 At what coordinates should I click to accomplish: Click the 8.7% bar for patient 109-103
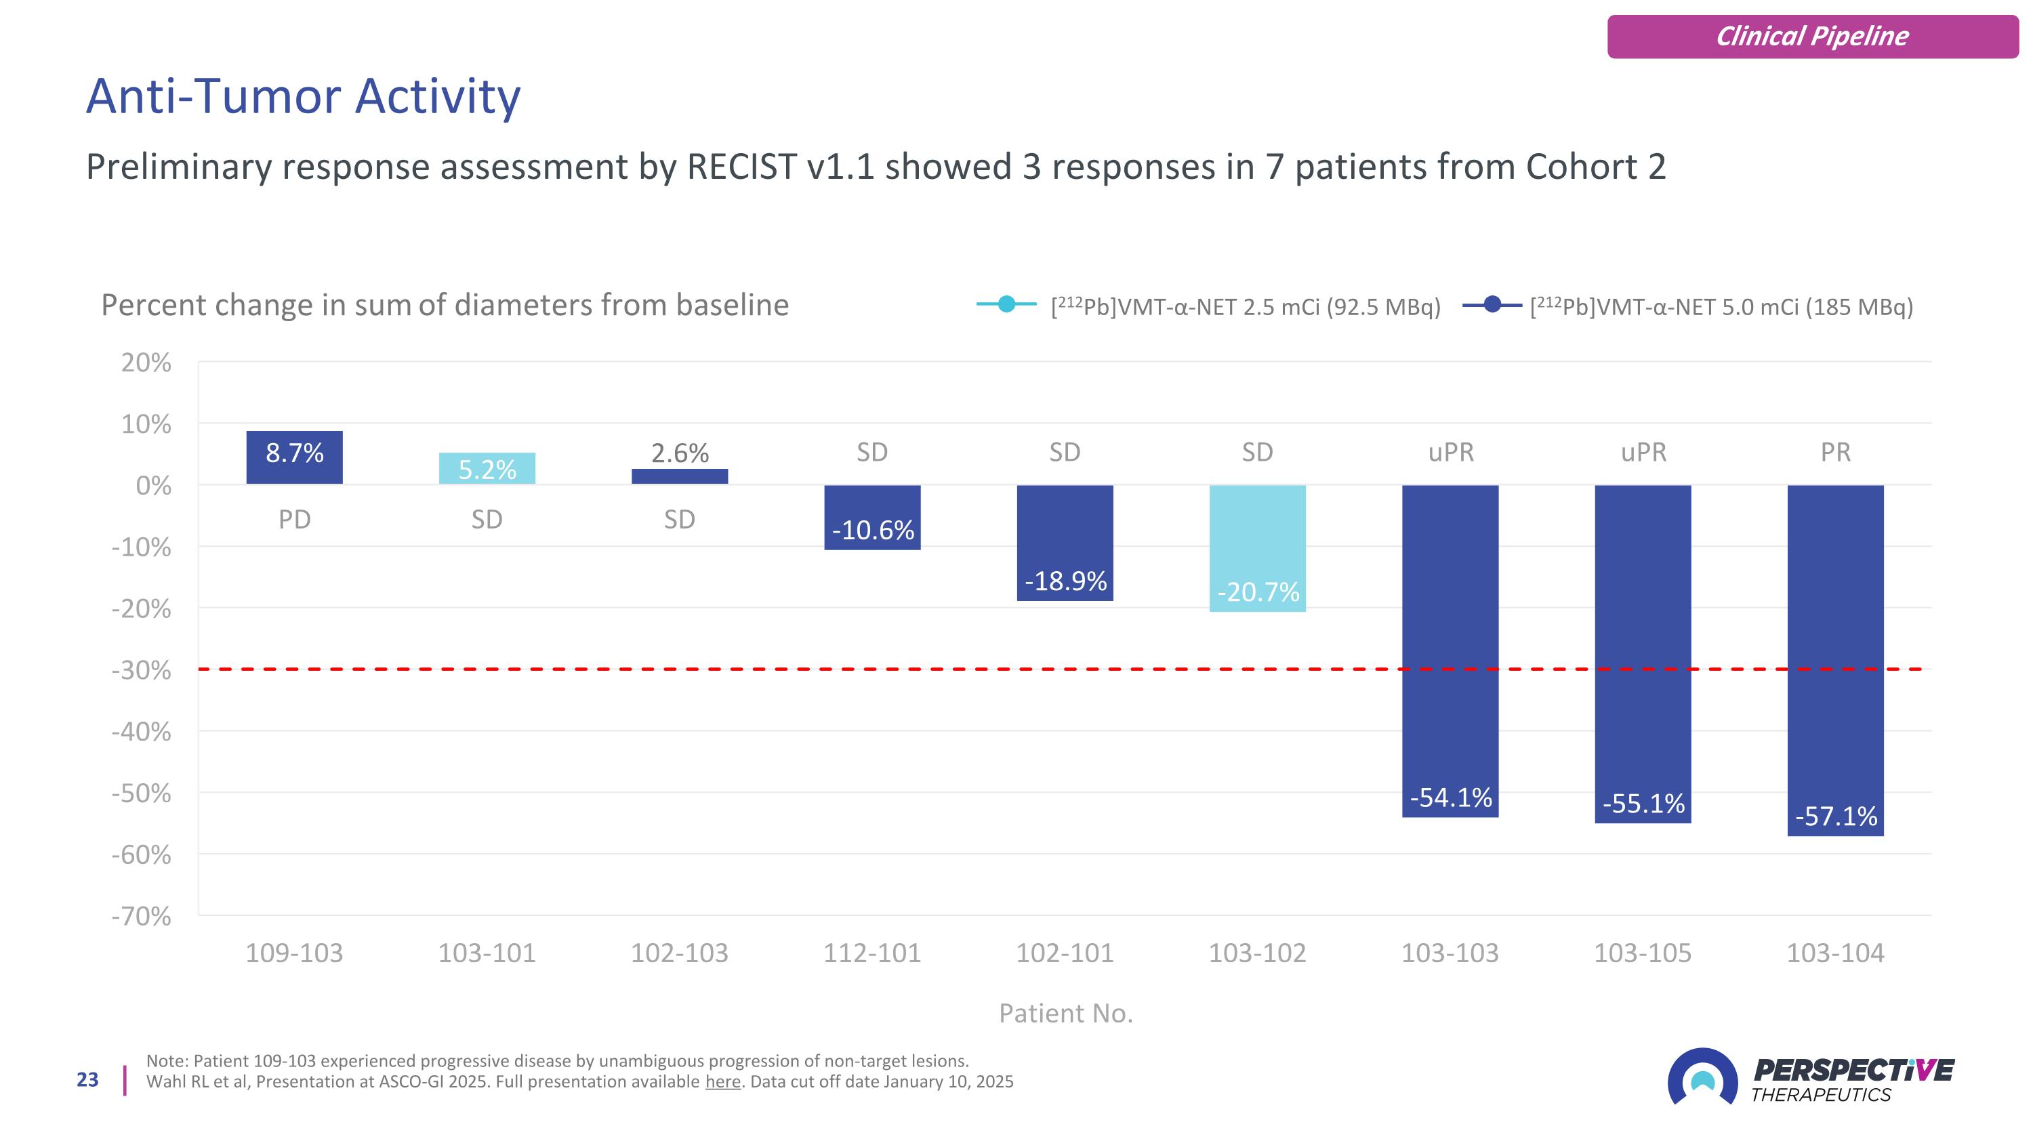click(x=294, y=457)
